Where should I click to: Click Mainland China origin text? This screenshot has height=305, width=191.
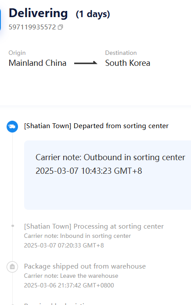click(x=38, y=63)
